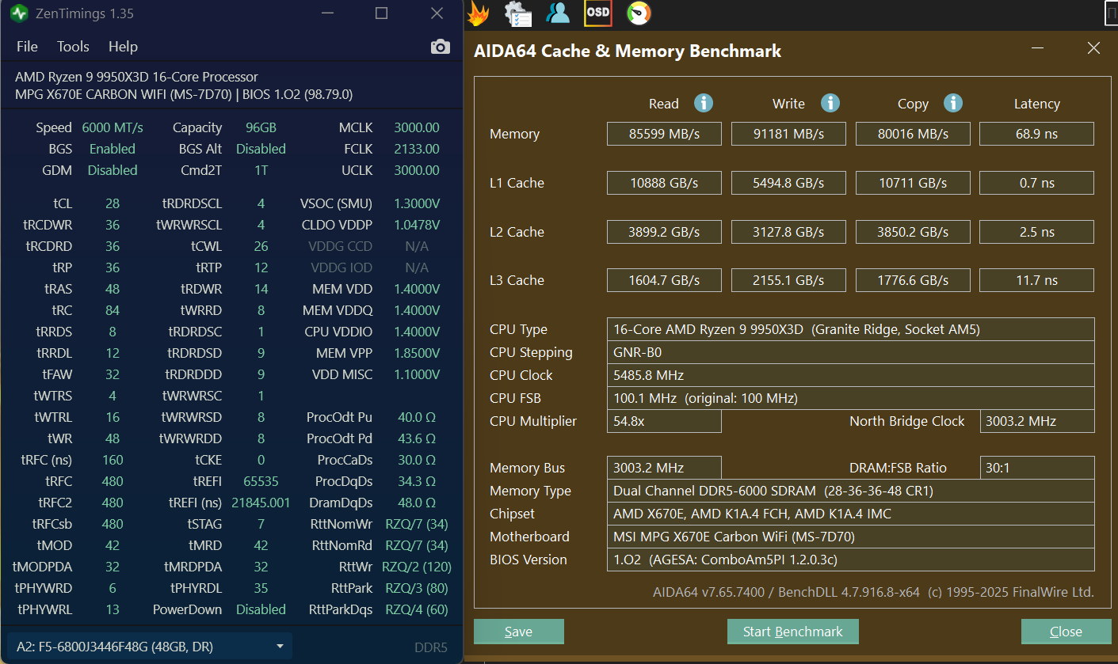This screenshot has width=1118, height=664.
Task: Click the Motherboard MSI MPG X670E field
Action: (850, 537)
